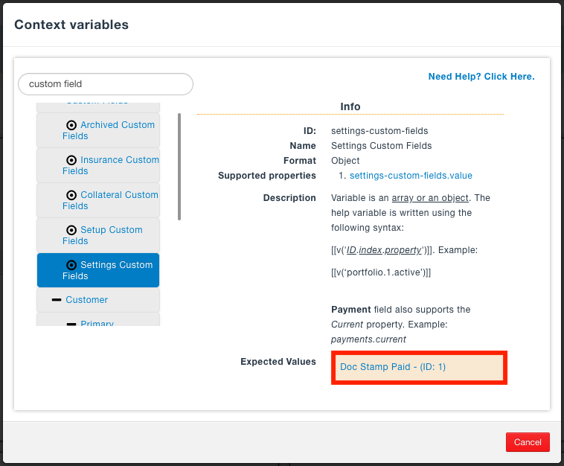Click the ID value settings-custom-fields

click(x=379, y=131)
